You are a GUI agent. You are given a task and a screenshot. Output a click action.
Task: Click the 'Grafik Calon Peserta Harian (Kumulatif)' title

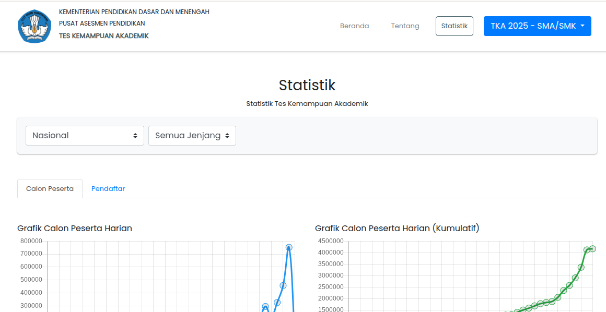[398, 228]
